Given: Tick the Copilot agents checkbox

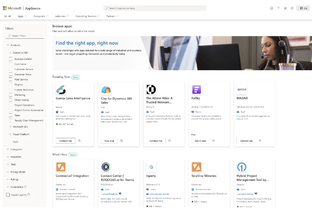Looking at the screenshot, I should point(8,195).
